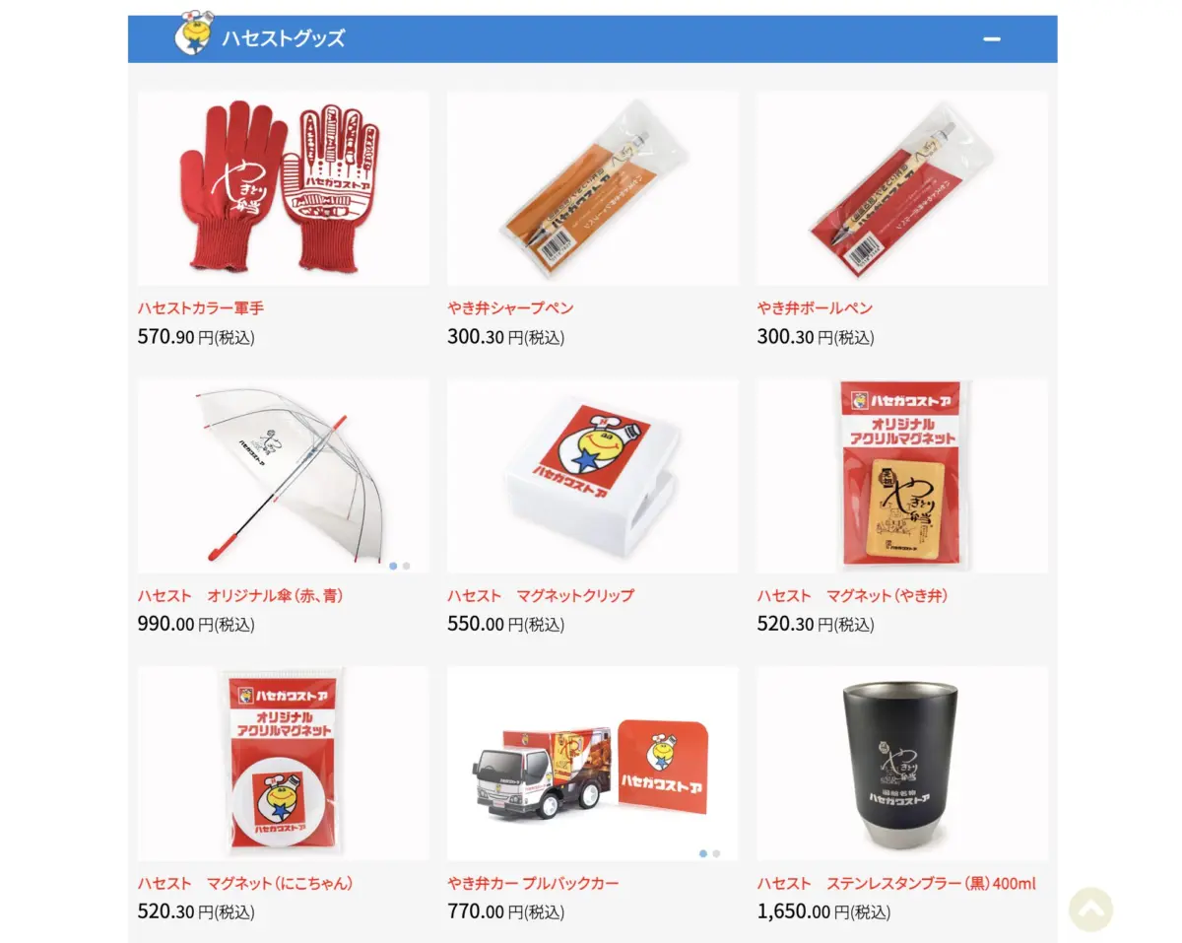Viewport: 1182px width, 943px height.
Task: Open ハセスト ステンレスタンブラー(黒)400ml link
Action: pyautogui.click(x=896, y=884)
